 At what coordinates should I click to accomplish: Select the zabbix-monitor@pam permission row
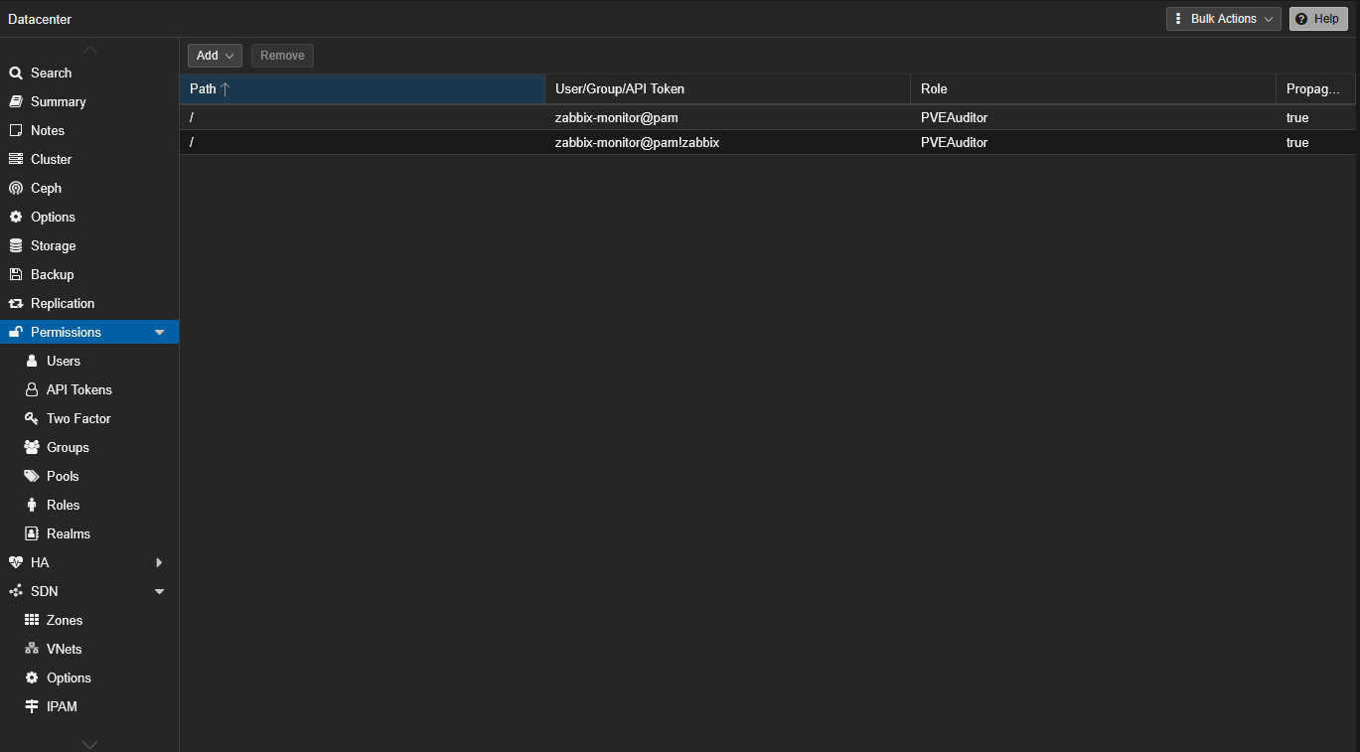(x=616, y=117)
